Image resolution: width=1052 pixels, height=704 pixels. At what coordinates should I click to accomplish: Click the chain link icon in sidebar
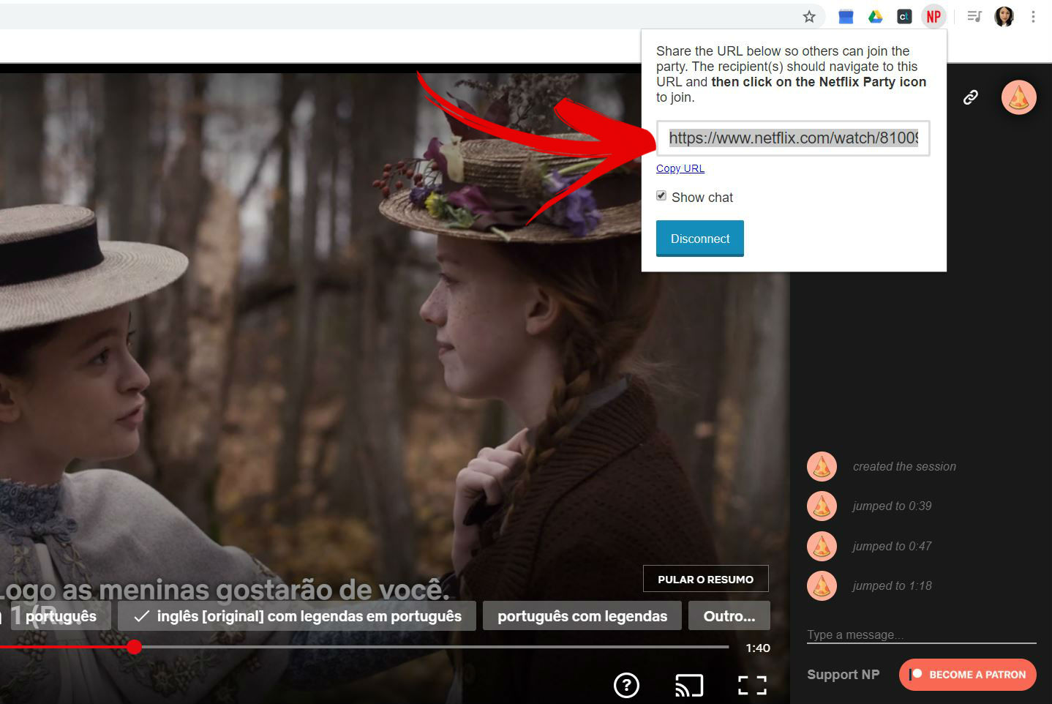click(971, 97)
